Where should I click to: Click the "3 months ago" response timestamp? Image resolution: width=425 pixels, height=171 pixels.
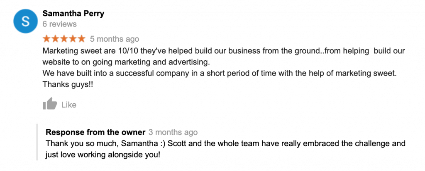173,133
